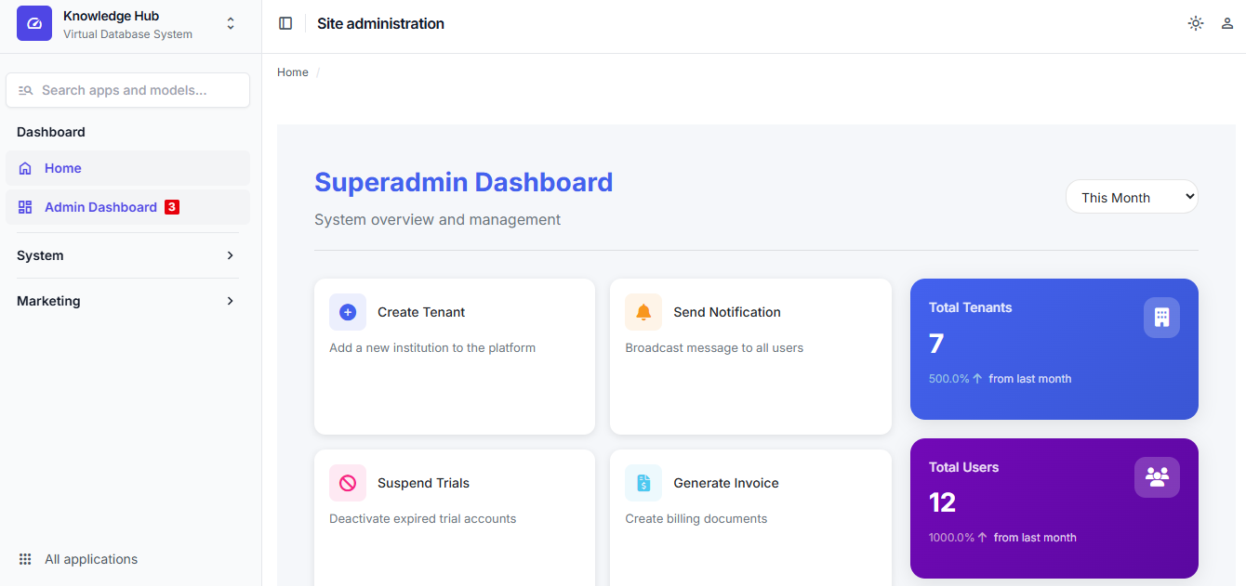Click the people icon on Total Users
1246x586 pixels.
coord(1157,477)
